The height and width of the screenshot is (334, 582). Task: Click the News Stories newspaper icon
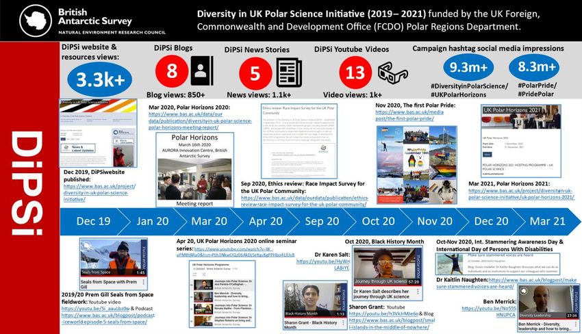(289, 73)
